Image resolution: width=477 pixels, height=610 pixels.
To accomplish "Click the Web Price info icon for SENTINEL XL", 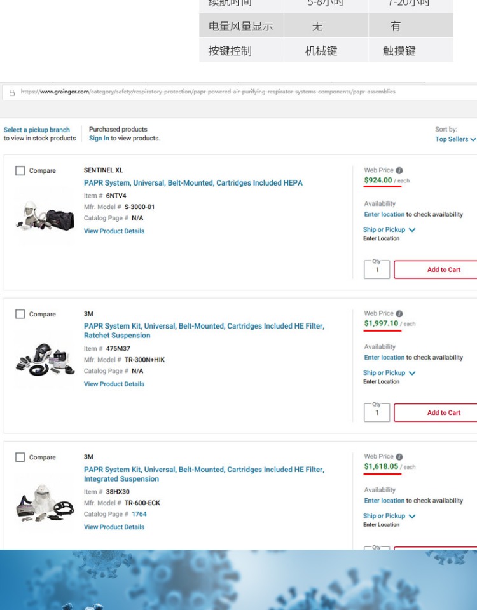I will [399, 170].
